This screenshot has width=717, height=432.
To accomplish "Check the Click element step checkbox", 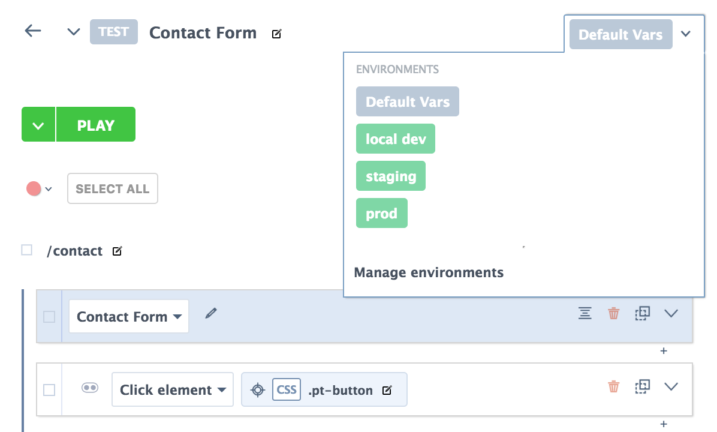I will click(49, 390).
